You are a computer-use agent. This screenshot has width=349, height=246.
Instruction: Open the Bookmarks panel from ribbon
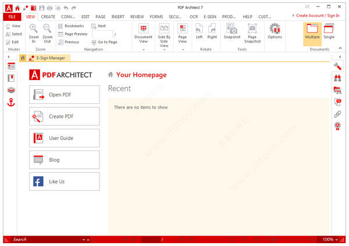click(x=71, y=26)
